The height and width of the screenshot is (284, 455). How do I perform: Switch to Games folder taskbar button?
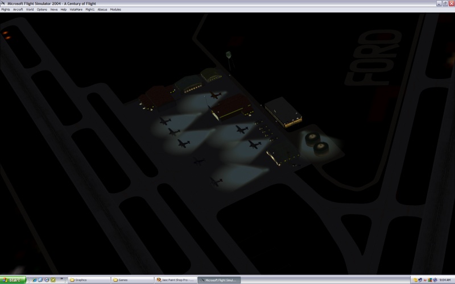point(133,280)
